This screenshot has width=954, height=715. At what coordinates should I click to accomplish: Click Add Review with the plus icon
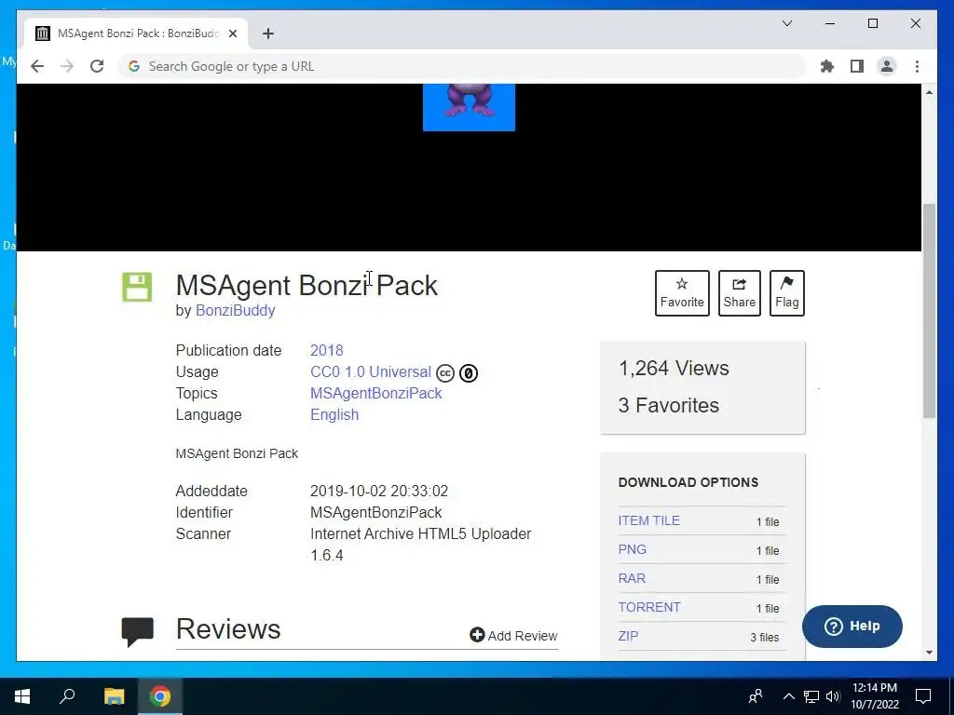(513, 635)
